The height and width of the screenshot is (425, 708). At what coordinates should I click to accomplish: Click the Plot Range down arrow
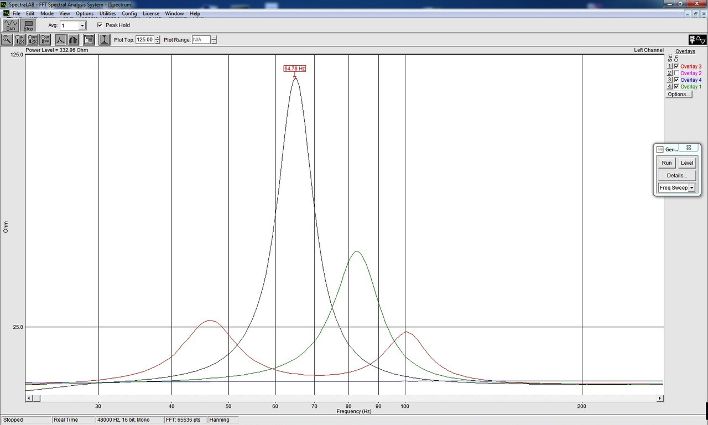[x=214, y=42]
